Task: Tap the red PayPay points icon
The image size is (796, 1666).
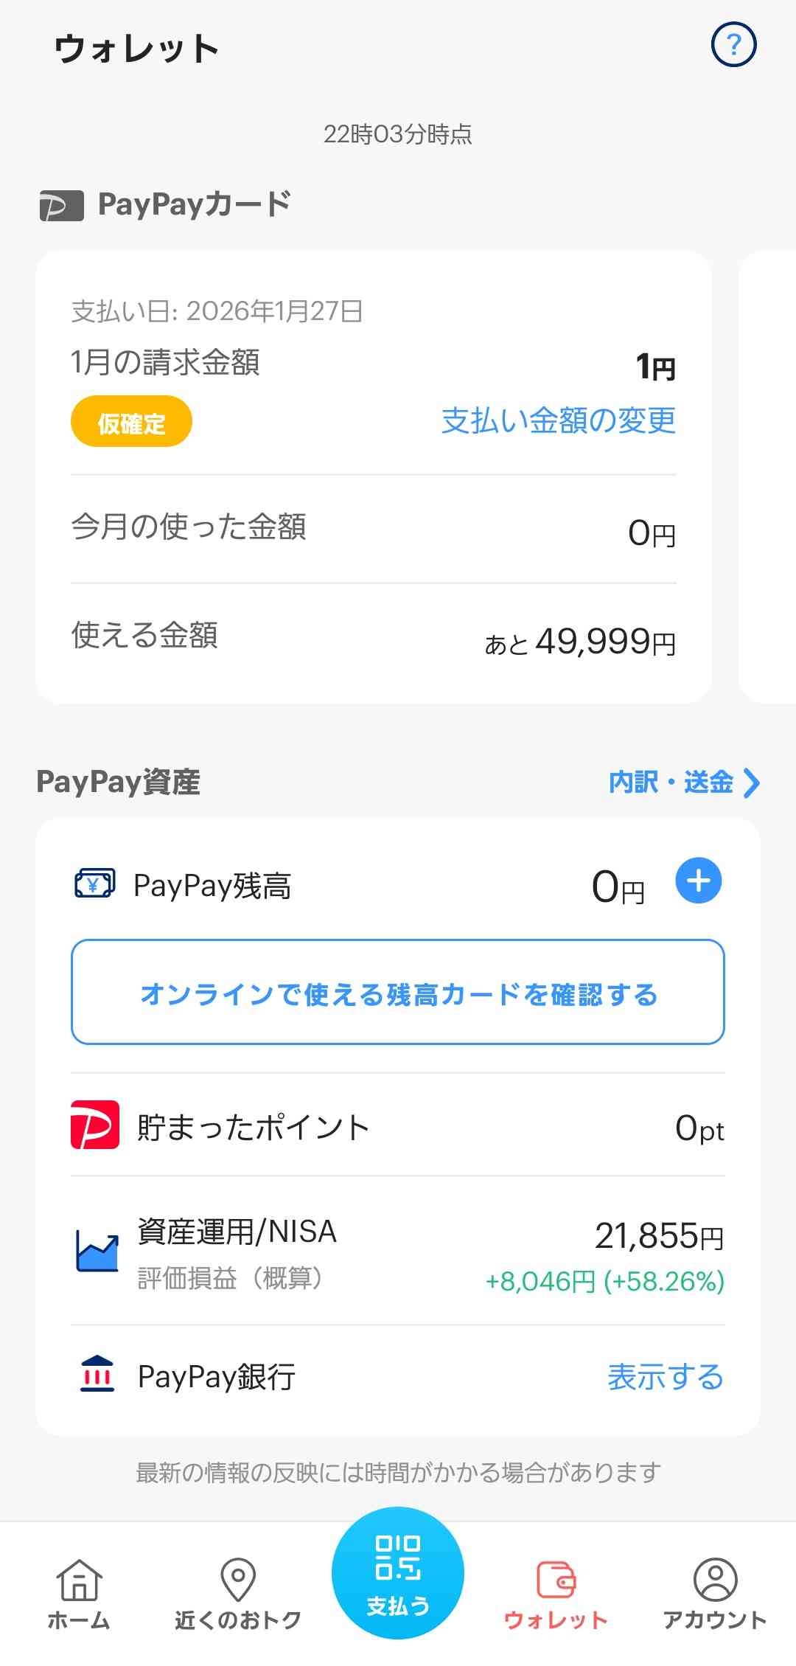Action: tap(94, 1125)
